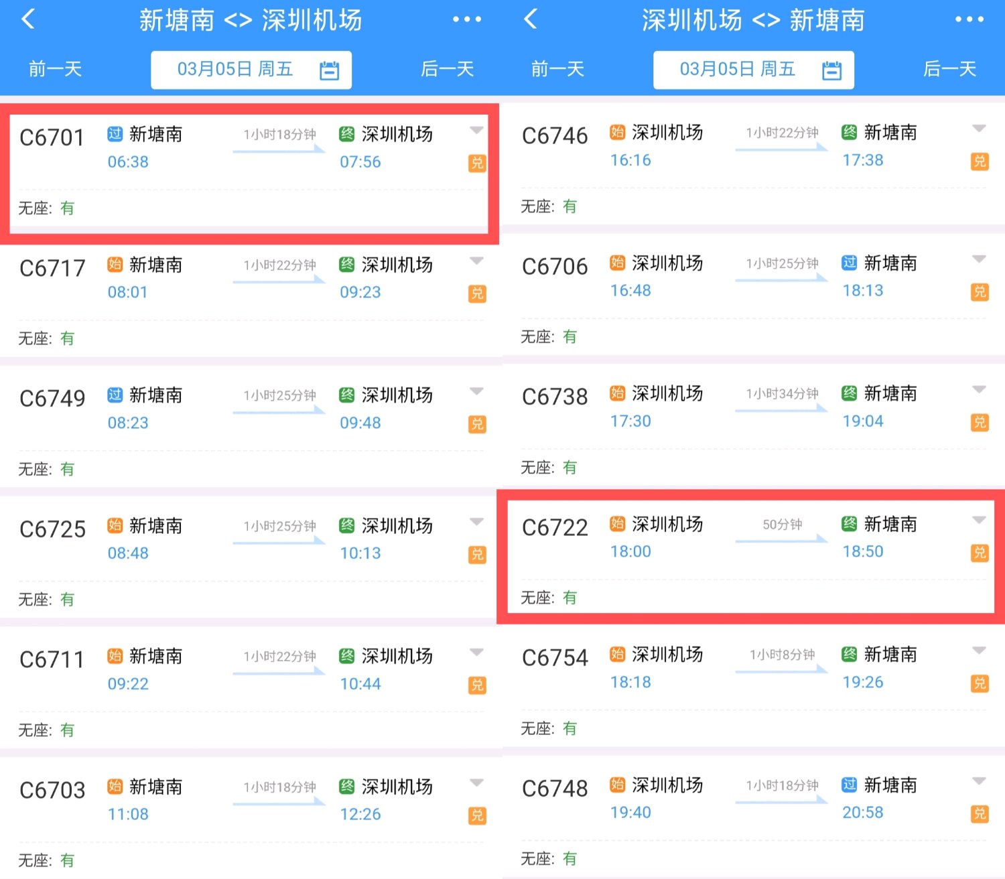Open three-dot menu on 深圳机场 <> 新塘南 screen
The width and height of the screenshot is (1005, 879).
pos(969,19)
